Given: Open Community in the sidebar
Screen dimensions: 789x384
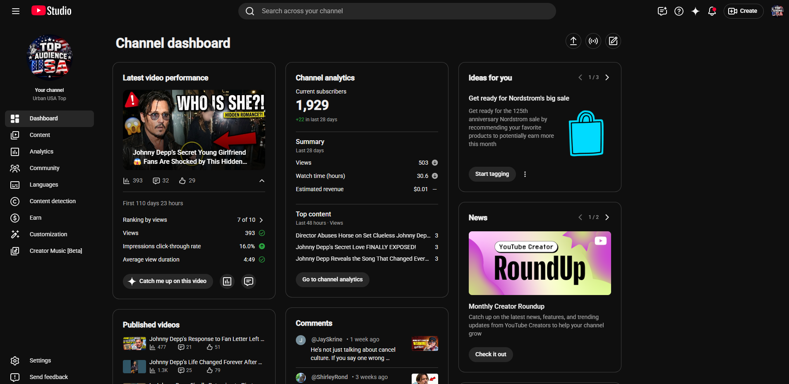Looking at the screenshot, I should click(49, 168).
